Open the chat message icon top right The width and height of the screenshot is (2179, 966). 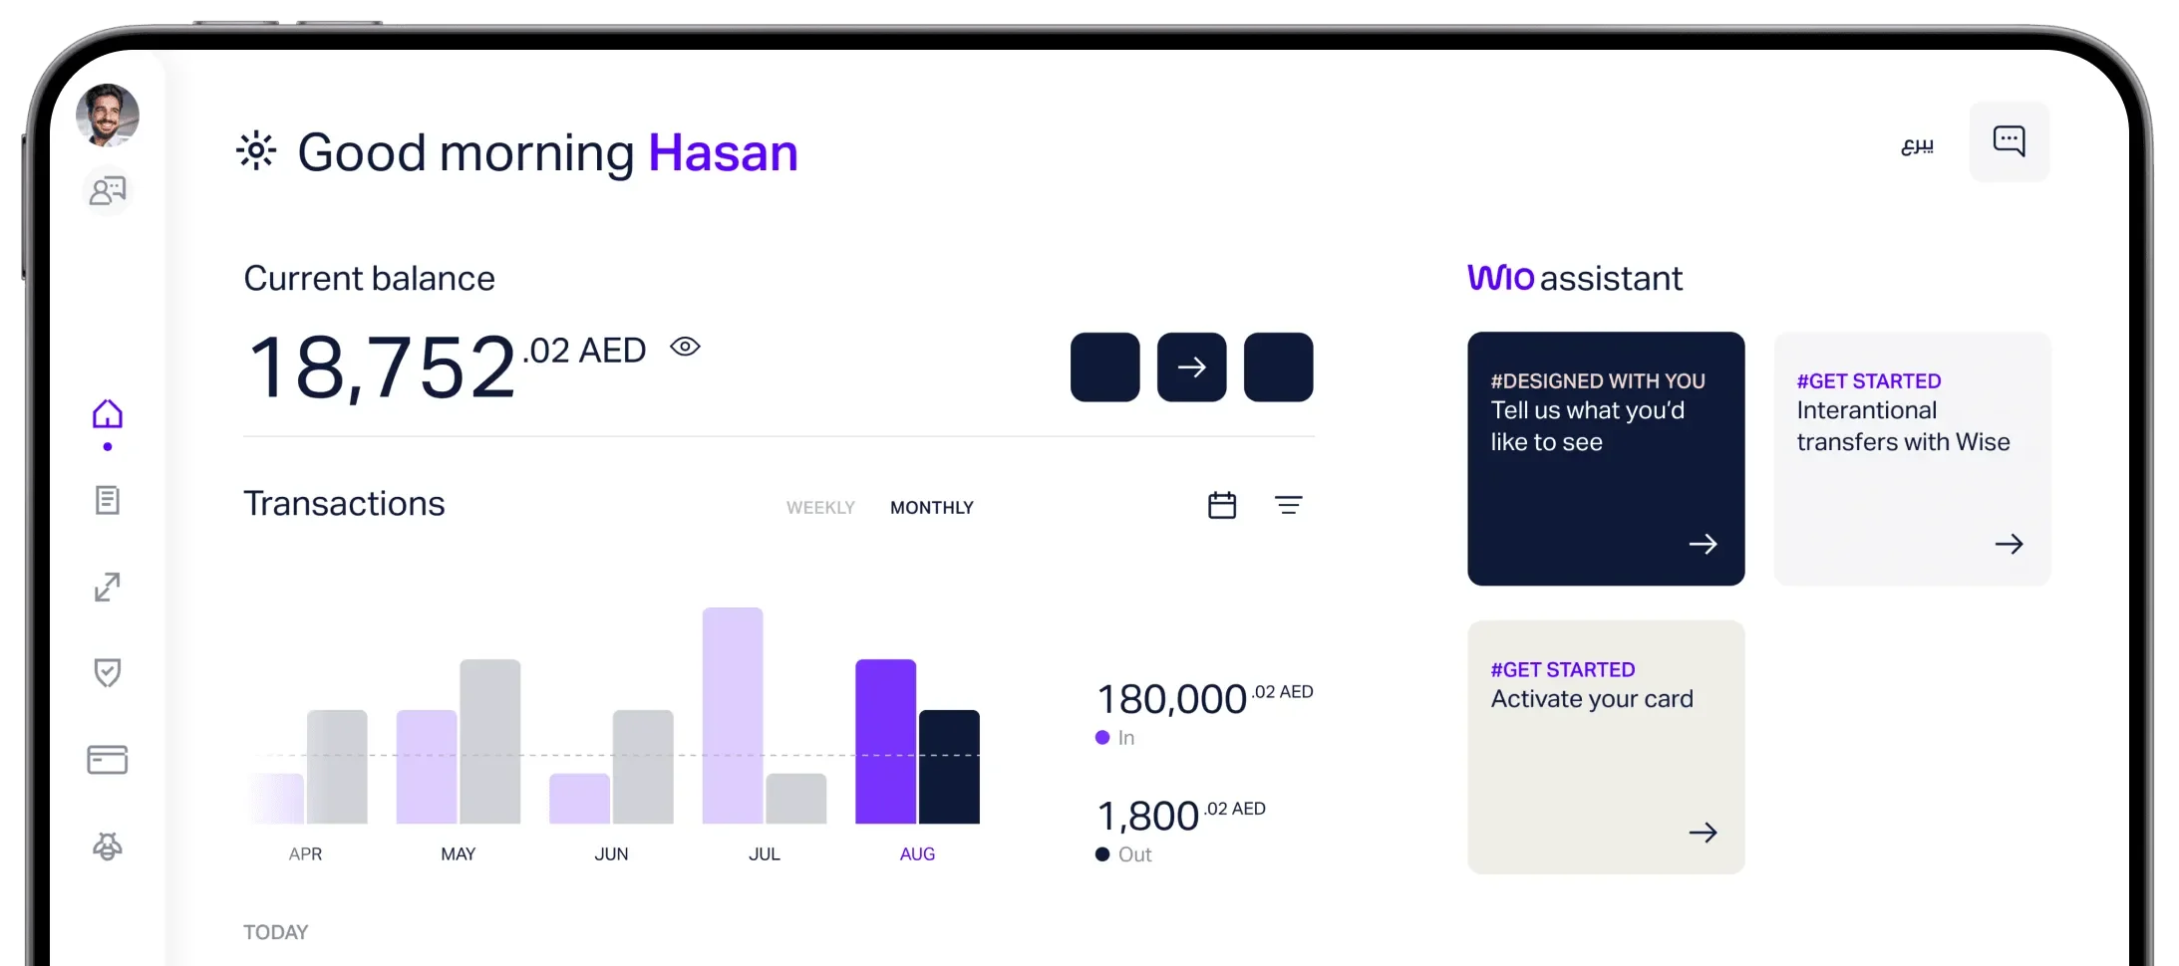[x=2010, y=141]
